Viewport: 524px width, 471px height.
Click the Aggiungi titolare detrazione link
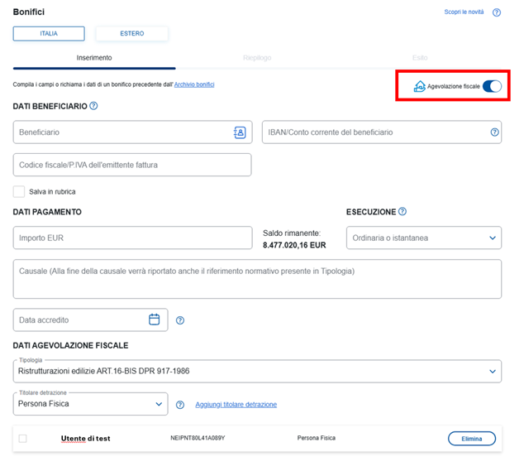(236, 405)
